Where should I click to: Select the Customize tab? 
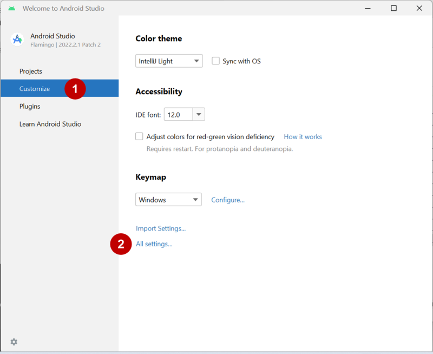pos(60,88)
